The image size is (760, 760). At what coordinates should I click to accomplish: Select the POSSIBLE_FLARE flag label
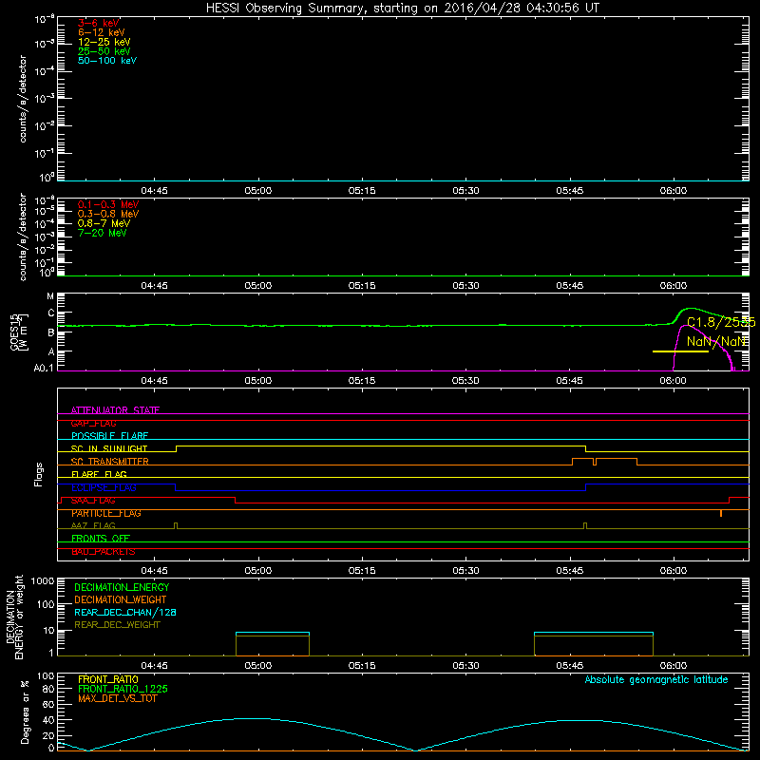109,436
